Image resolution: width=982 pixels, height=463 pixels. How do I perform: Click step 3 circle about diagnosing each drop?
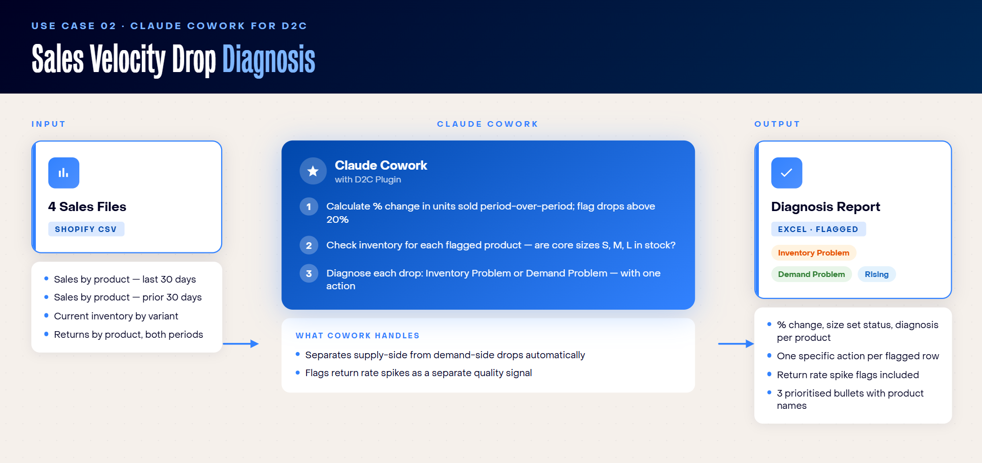tap(309, 273)
